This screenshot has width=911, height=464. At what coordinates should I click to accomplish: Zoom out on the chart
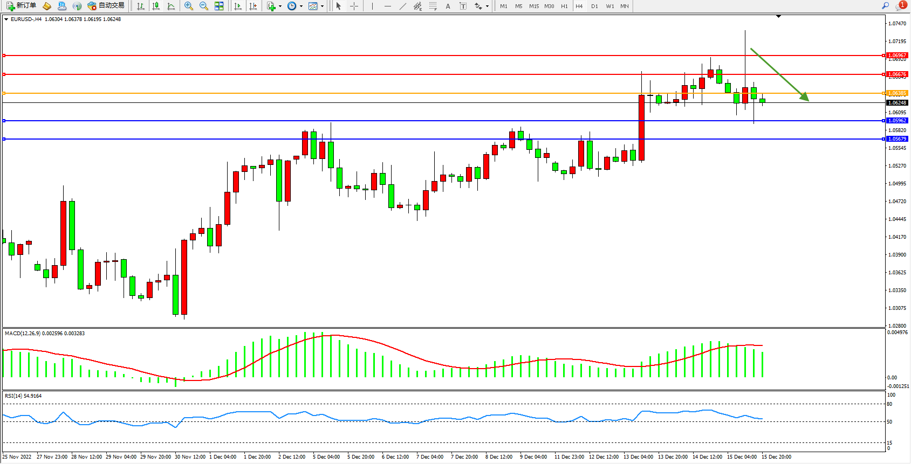point(203,6)
